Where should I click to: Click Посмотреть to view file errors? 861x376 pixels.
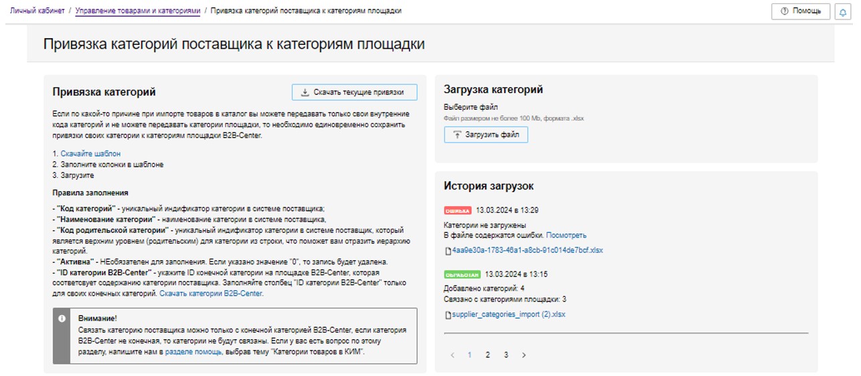[566, 236]
